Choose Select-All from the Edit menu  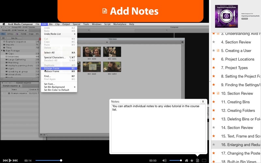point(59,52)
